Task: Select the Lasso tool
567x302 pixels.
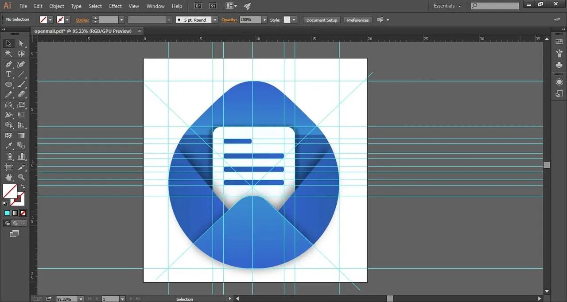Action: click(21, 54)
